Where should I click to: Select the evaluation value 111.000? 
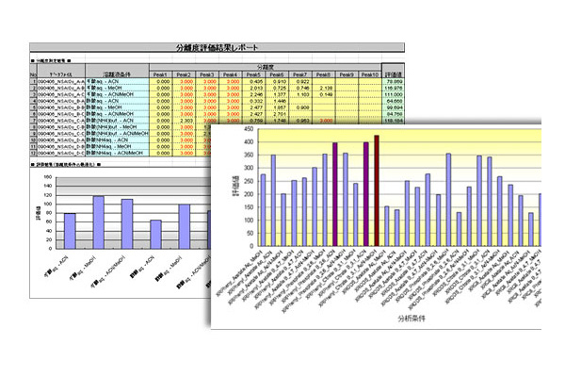tap(395, 94)
